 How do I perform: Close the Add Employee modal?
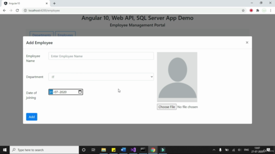247,42
